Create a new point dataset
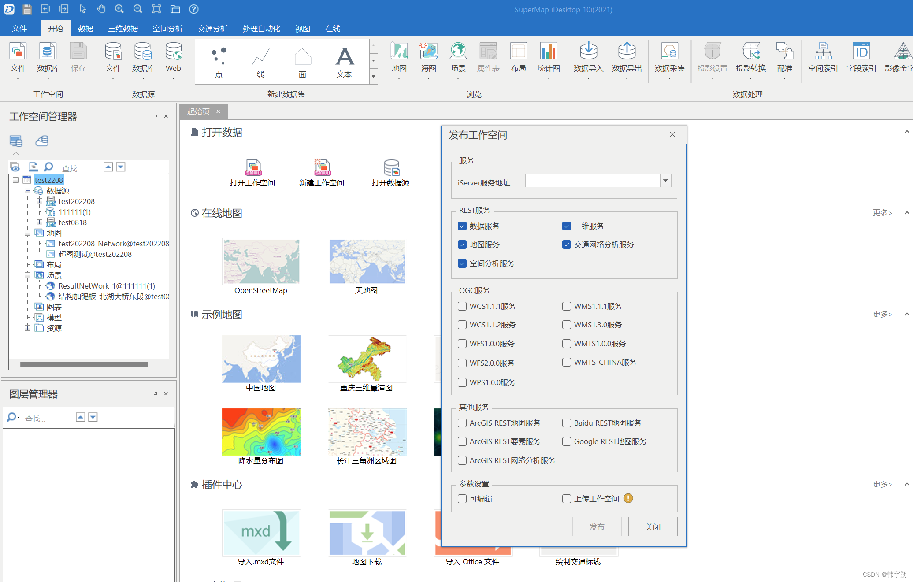The width and height of the screenshot is (913, 582). click(219, 62)
